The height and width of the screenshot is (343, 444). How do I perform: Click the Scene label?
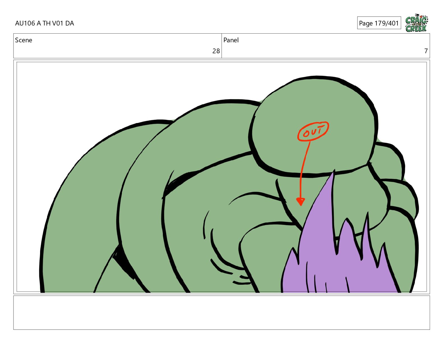24,40
